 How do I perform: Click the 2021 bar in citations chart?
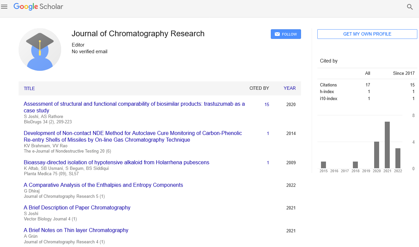coord(387,145)
